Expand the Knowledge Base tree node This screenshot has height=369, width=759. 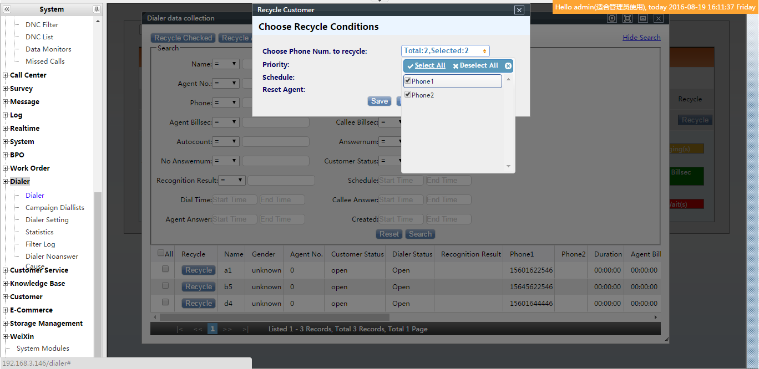point(6,284)
